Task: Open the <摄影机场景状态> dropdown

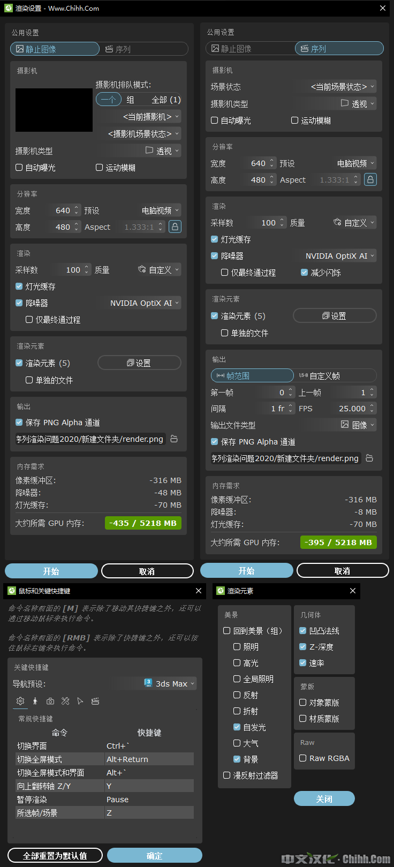Action: point(139,134)
